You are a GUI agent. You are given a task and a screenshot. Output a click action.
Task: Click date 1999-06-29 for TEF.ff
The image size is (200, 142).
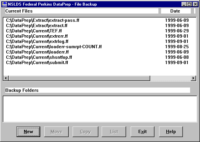pos(177,31)
